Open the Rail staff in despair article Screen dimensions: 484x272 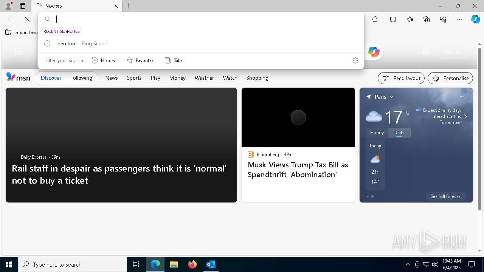[119, 174]
